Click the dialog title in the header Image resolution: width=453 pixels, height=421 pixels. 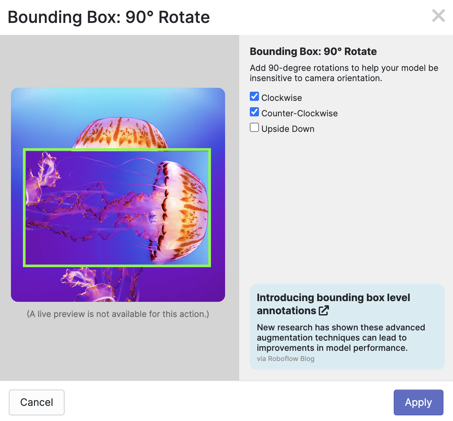tap(109, 17)
